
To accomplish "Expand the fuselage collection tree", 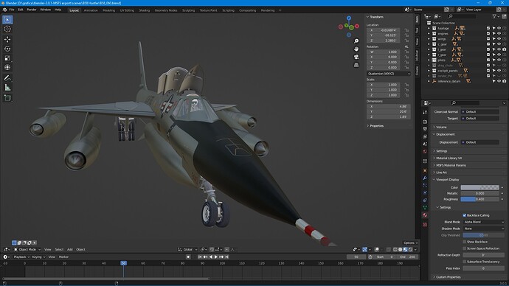I will tap(429, 28).
